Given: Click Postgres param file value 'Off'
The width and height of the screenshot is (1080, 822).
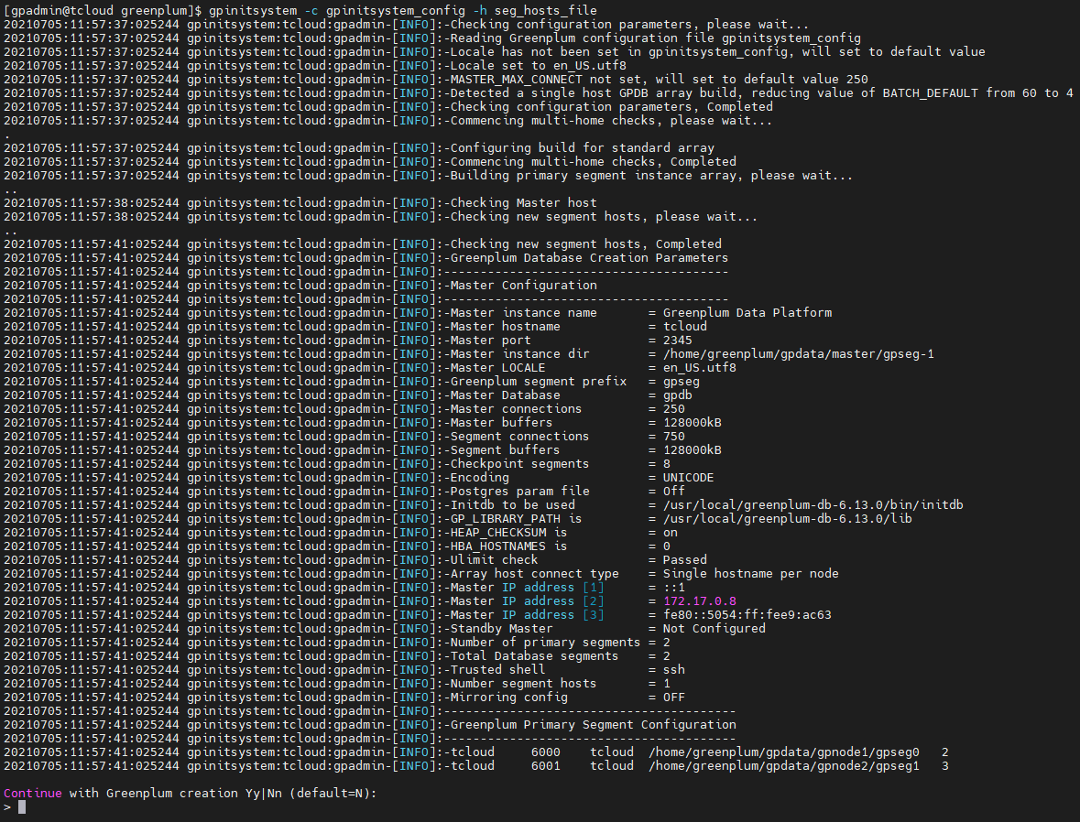Looking at the screenshot, I should [x=673, y=492].
